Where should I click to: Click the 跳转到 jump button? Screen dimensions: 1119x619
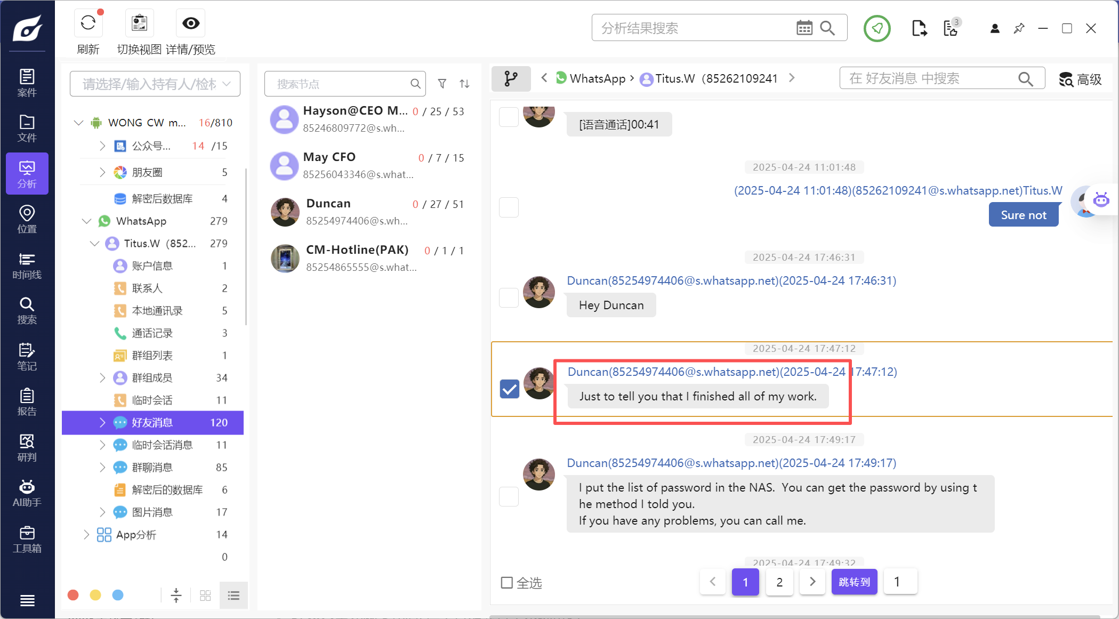click(854, 582)
